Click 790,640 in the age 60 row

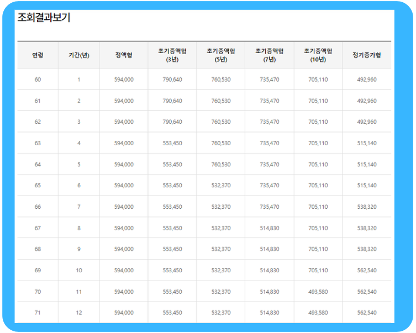[x=172, y=80]
